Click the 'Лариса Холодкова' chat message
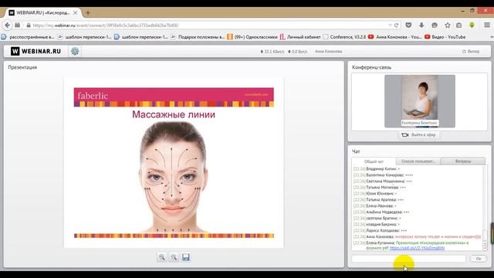This screenshot has width=494, height=278. point(380,231)
